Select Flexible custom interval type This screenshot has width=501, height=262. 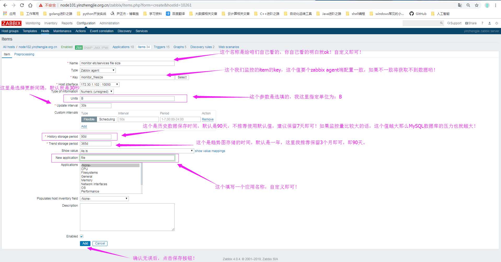[89, 119]
